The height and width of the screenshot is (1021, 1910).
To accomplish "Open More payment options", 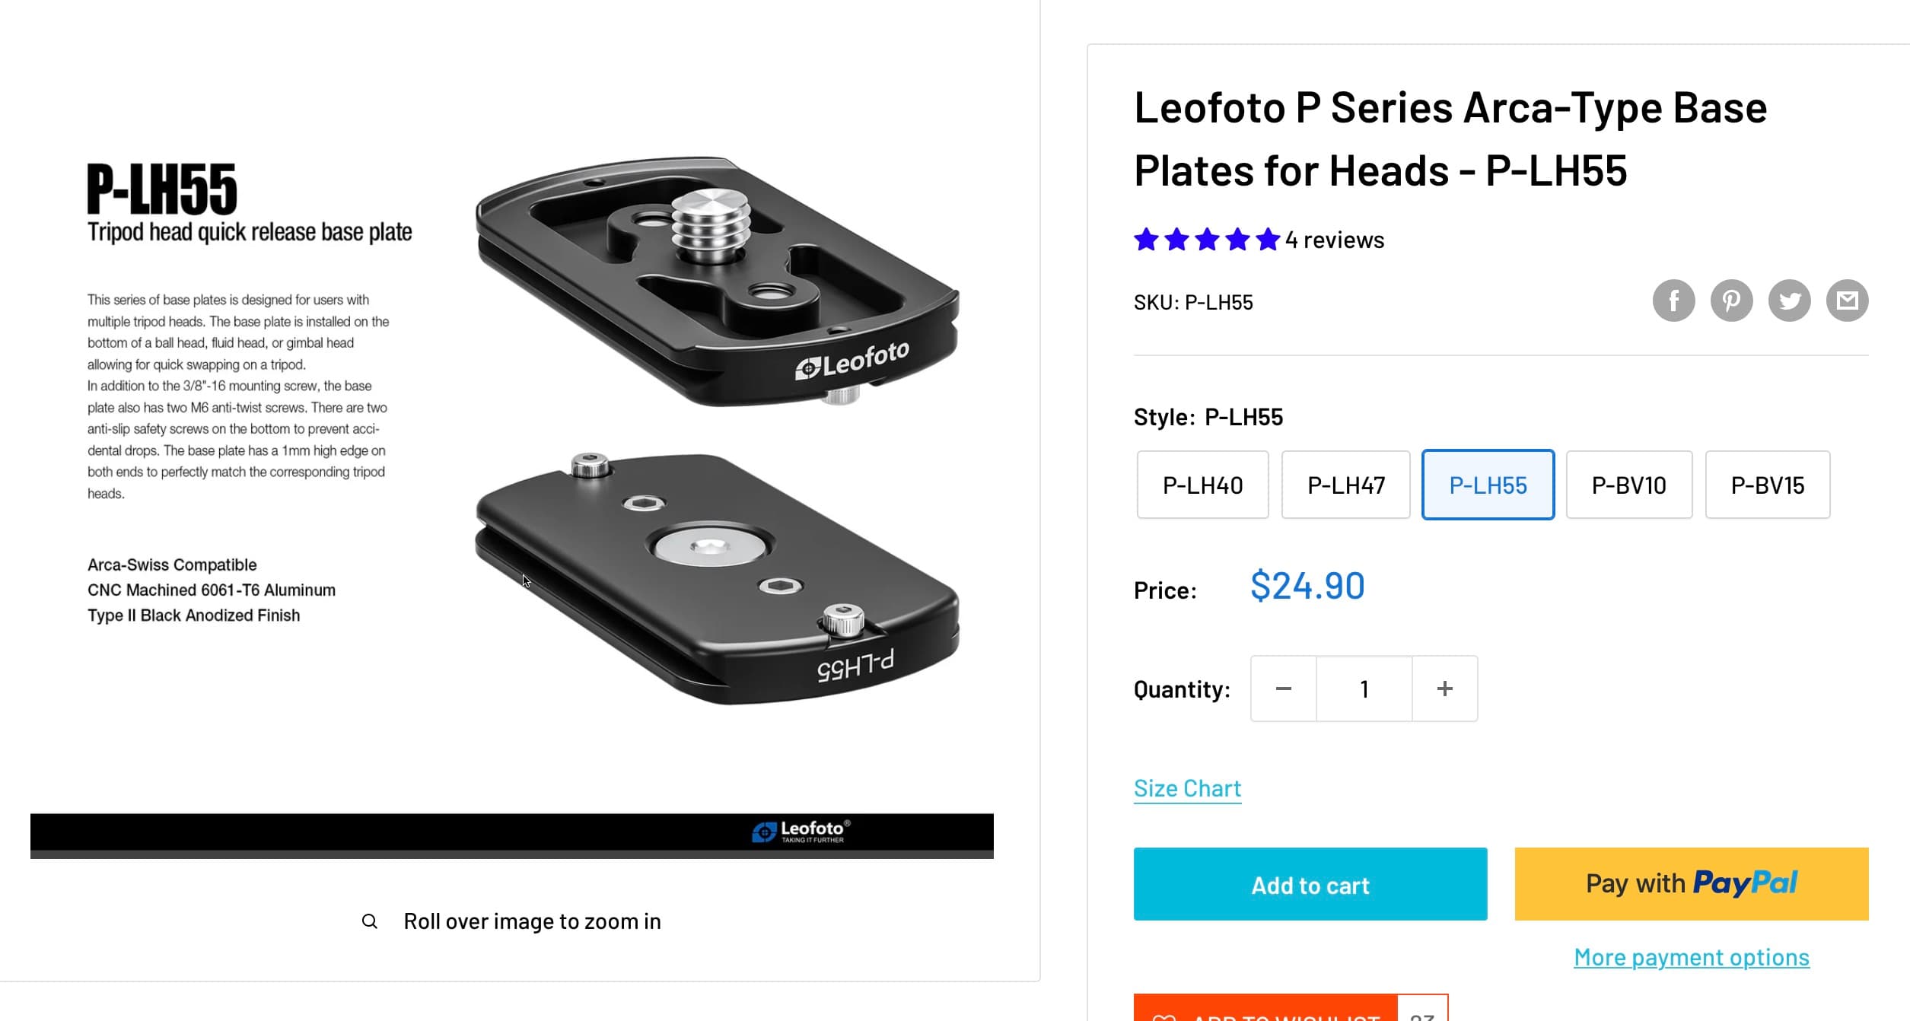I will click(1691, 956).
